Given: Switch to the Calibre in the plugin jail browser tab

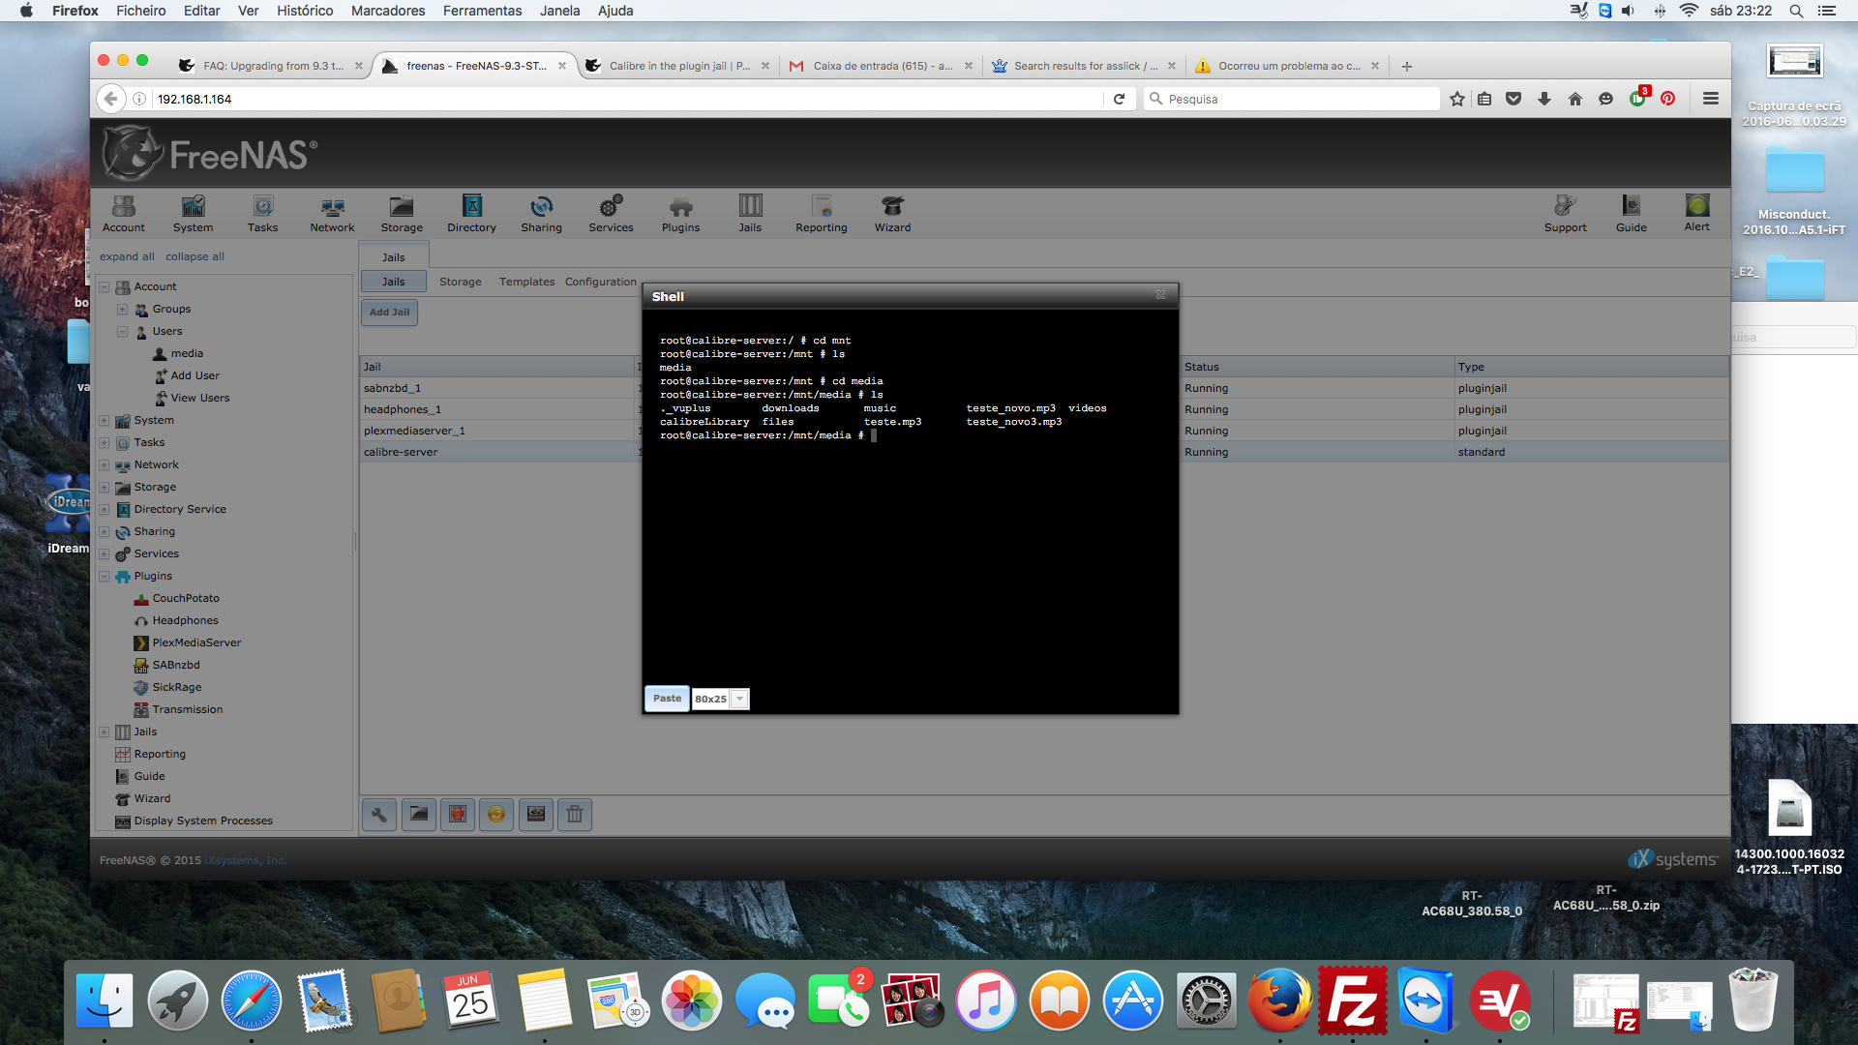Looking at the screenshot, I should point(678,66).
